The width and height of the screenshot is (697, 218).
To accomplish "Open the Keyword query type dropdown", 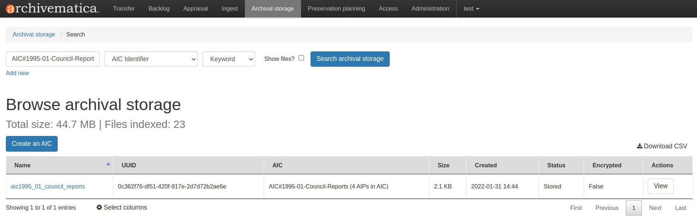I will pos(228,59).
